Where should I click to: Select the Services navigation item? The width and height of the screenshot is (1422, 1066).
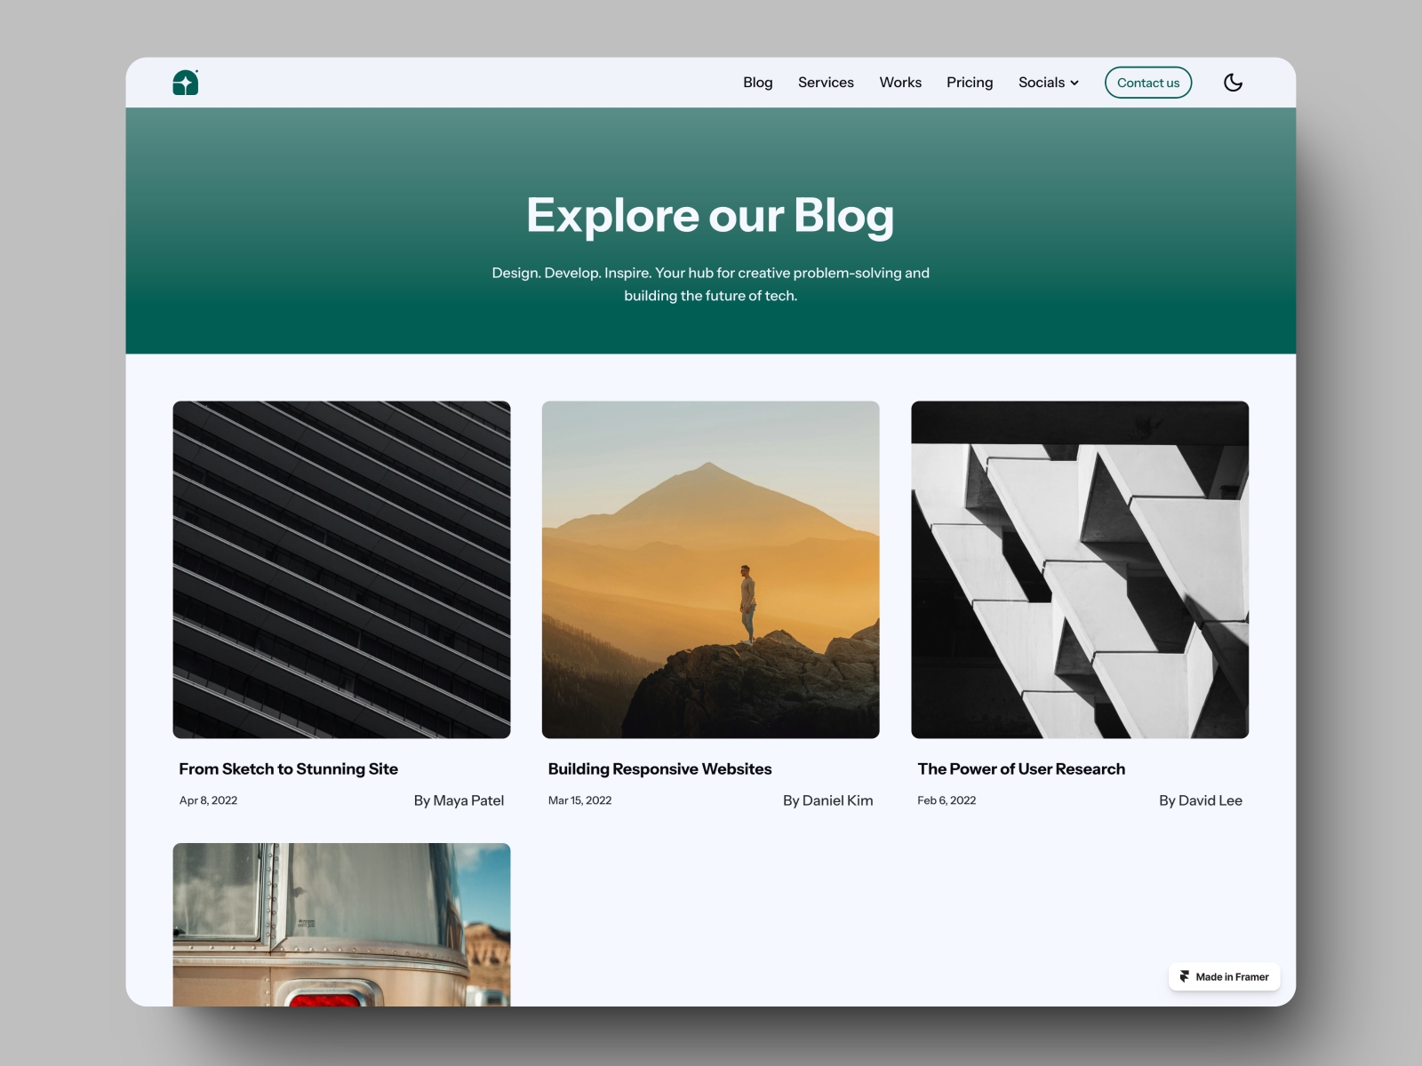(x=826, y=82)
